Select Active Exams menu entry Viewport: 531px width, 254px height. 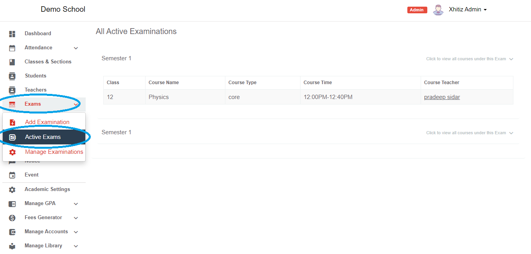click(44, 137)
